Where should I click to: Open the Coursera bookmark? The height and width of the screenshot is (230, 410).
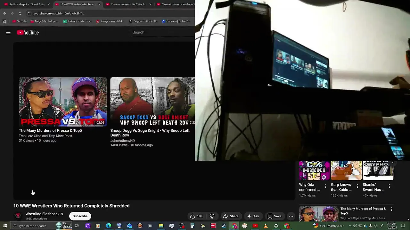[176, 21]
